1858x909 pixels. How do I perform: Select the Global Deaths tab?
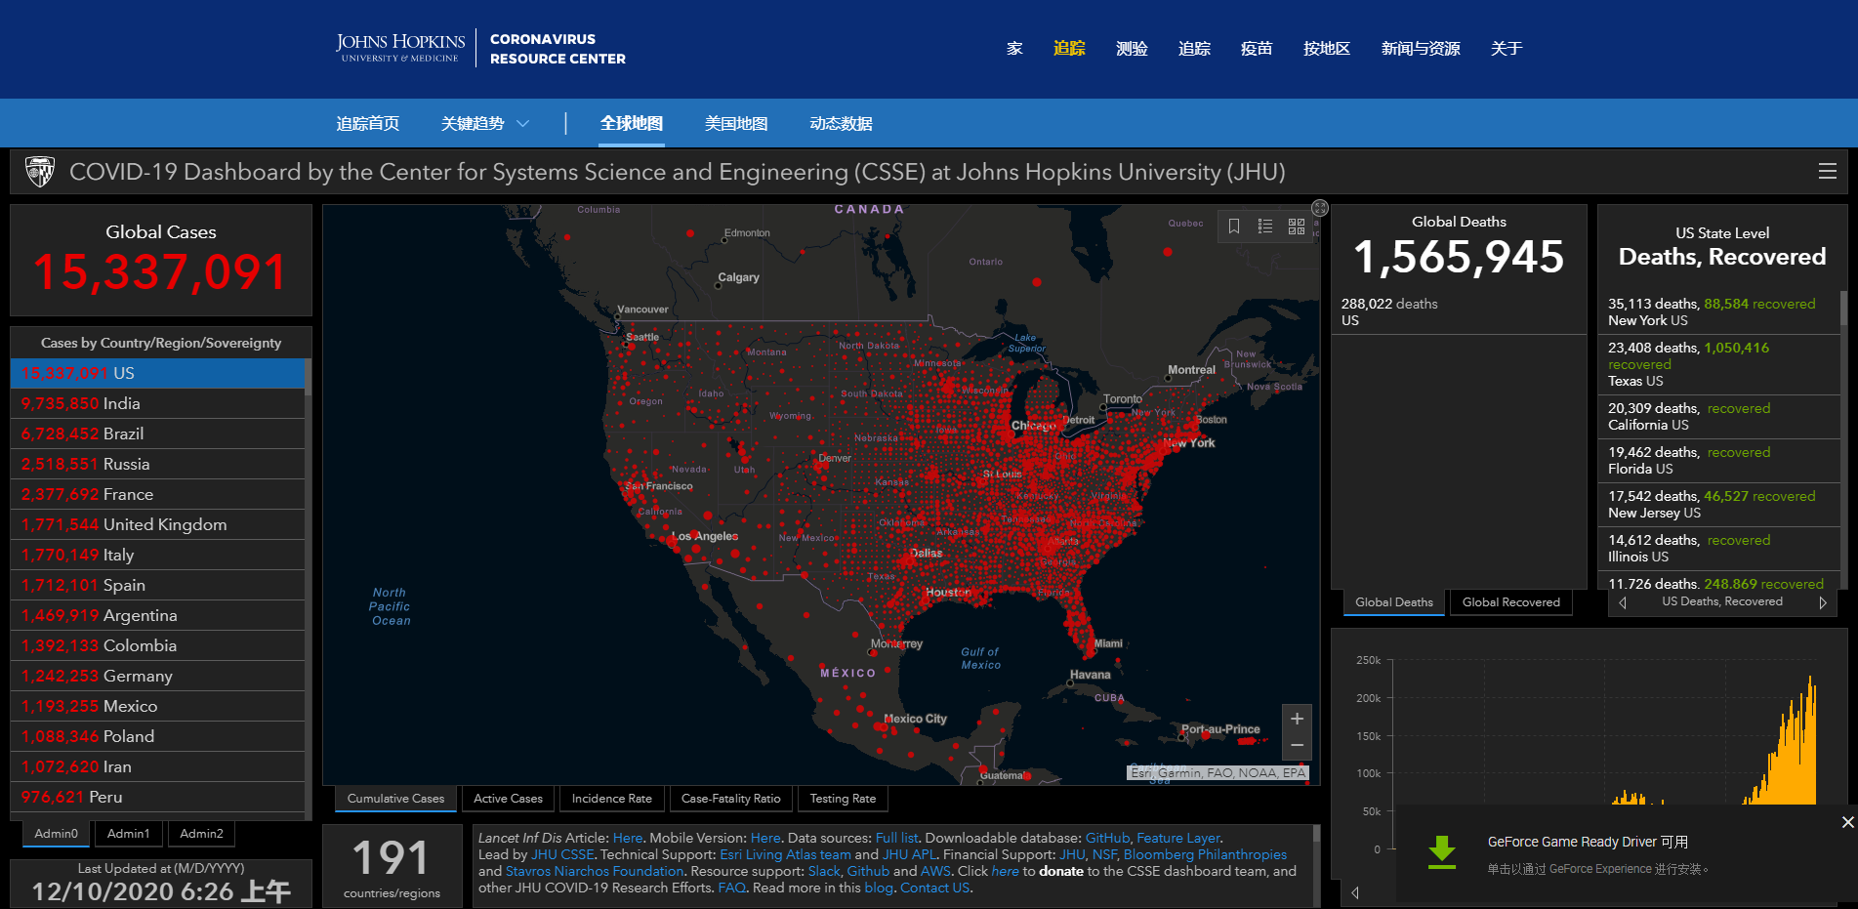(1394, 602)
